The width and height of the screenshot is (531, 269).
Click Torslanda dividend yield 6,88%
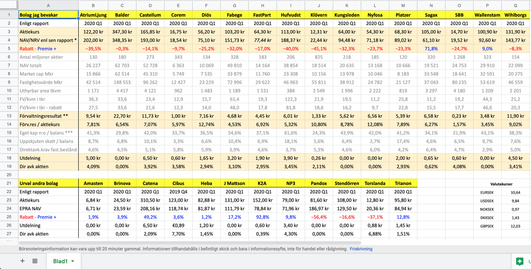tap(375, 234)
